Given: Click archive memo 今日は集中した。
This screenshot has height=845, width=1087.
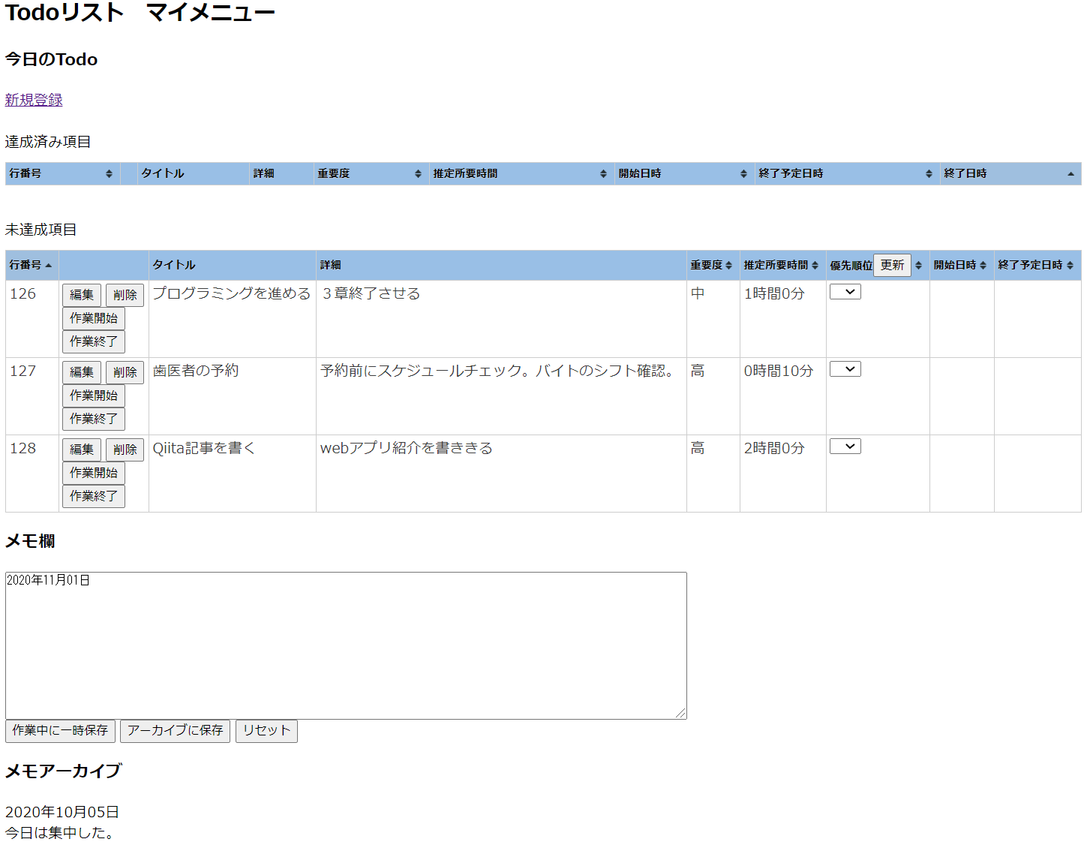Looking at the screenshot, I should coord(60,833).
